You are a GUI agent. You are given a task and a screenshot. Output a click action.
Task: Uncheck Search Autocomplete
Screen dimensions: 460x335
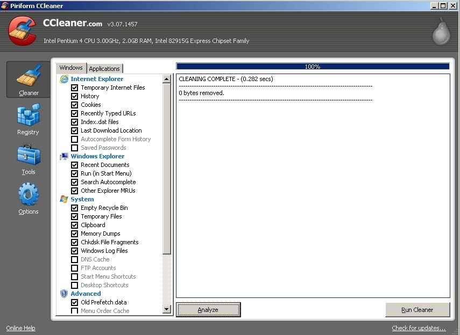pos(75,182)
